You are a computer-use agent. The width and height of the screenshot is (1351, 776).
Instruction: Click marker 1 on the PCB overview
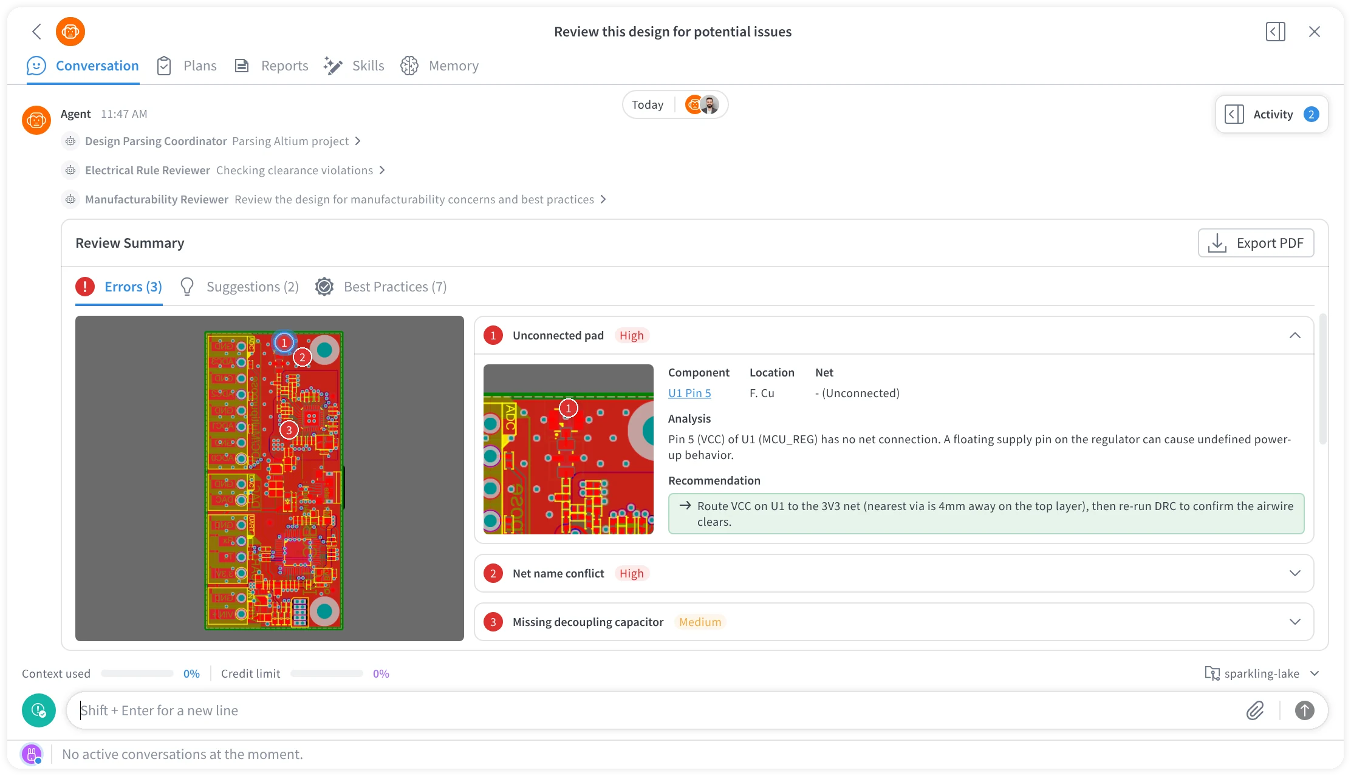pos(284,342)
